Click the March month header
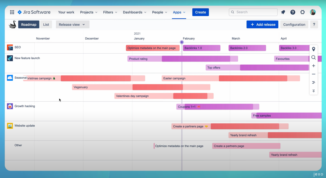The image size is (326, 178). tap(236, 39)
